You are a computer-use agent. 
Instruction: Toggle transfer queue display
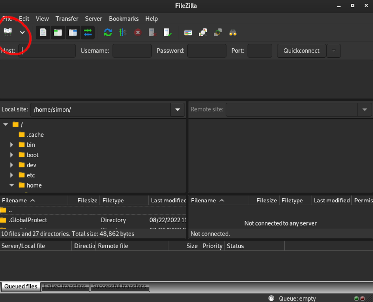(88, 32)
